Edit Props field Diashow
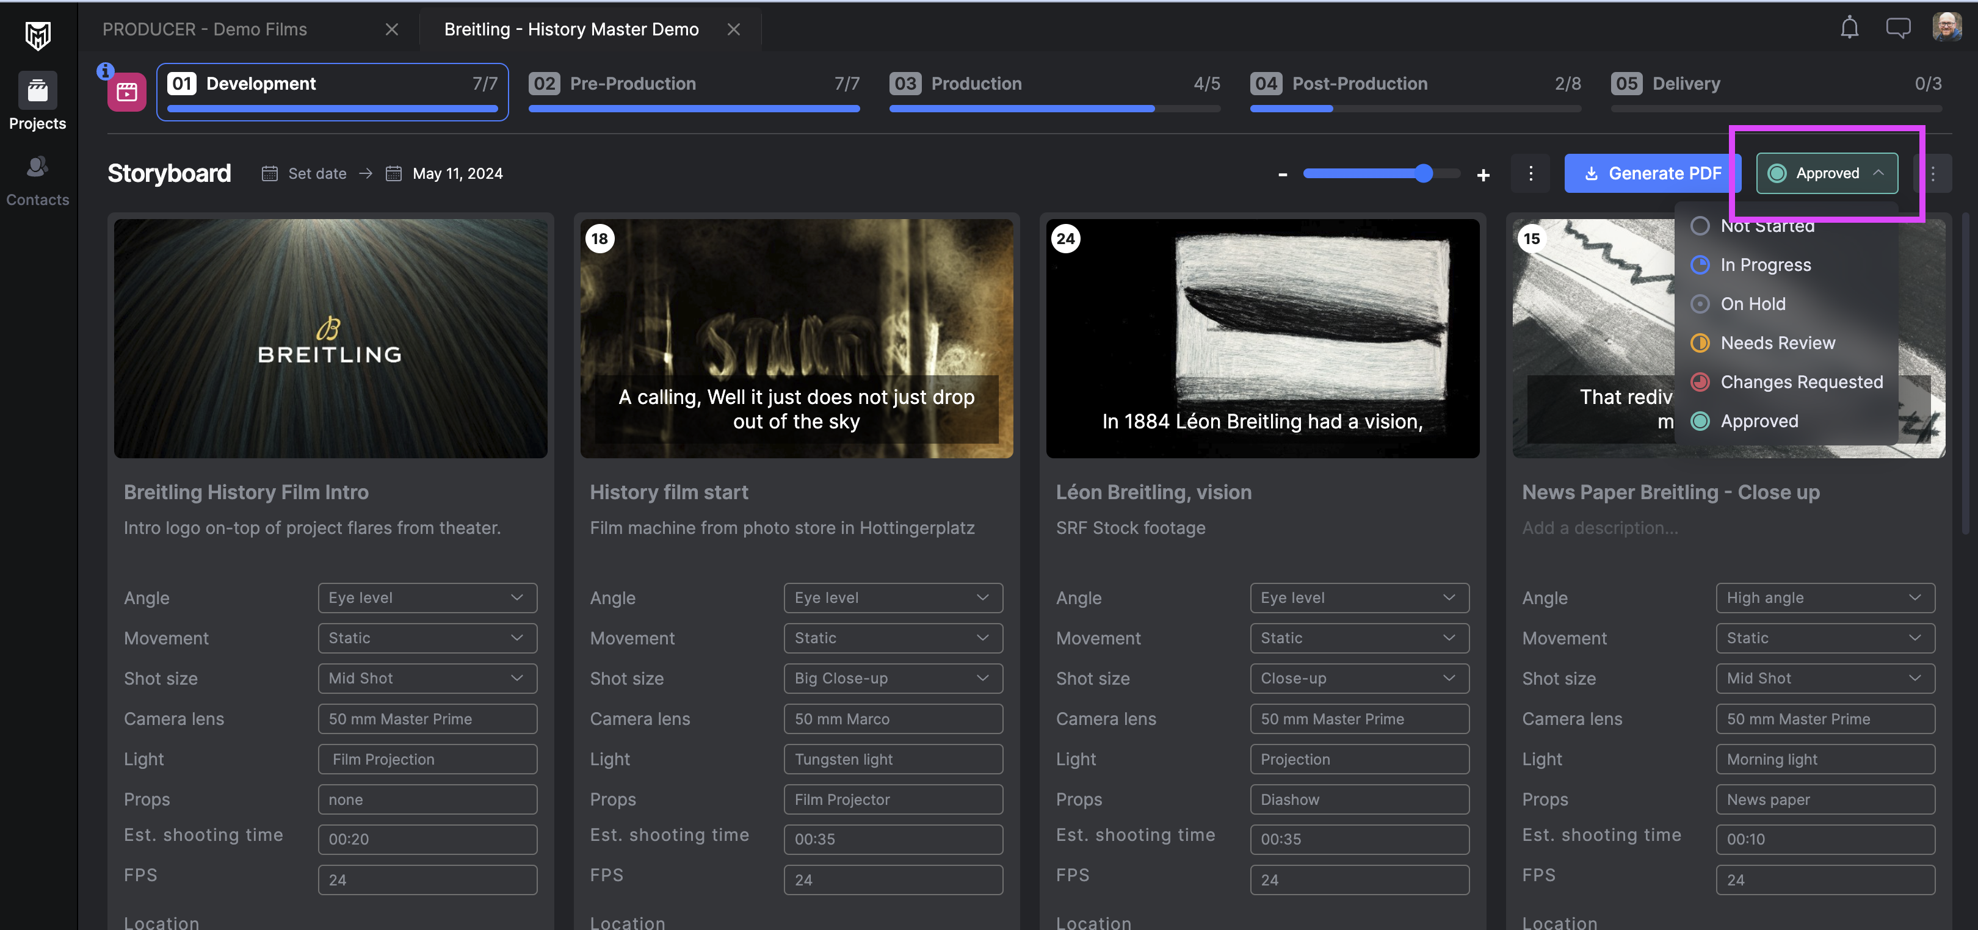The image size is (1978, 930). [x=1359, y=799]
